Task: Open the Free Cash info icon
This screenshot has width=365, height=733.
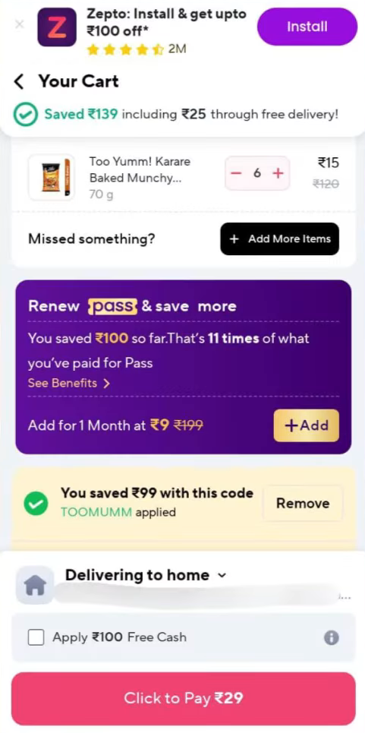Action: pos(332,637)
